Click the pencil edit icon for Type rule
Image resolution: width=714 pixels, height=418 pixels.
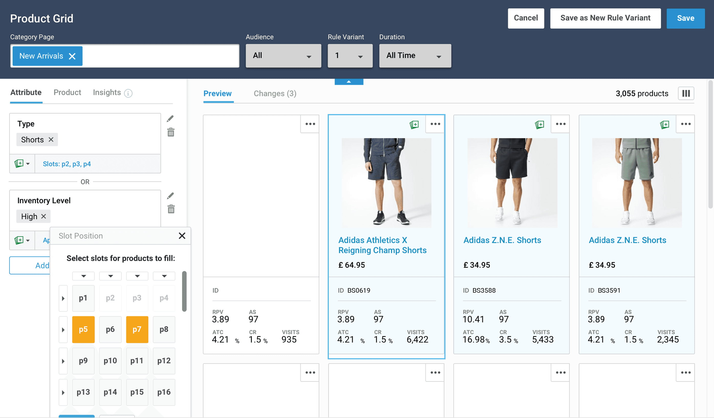[x=170, y=119]
